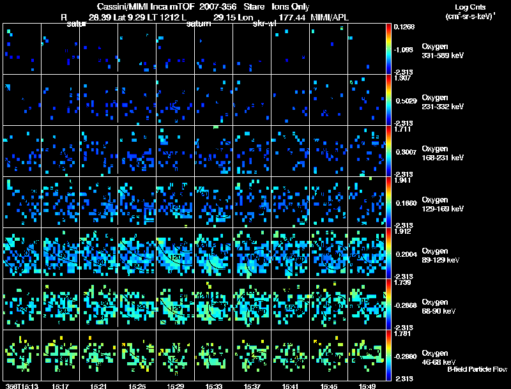Open the 331-589 keV image panel at 15:13
Image resolution: width=511 pixels, height=389 pixels.
click(x=22, y=49)
